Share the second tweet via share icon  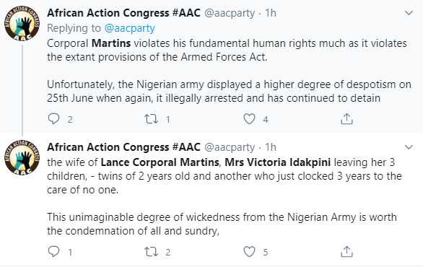346,251
